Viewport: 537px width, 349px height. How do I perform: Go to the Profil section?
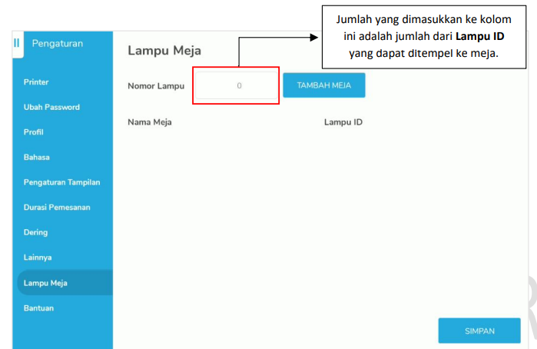coord(34,132)
